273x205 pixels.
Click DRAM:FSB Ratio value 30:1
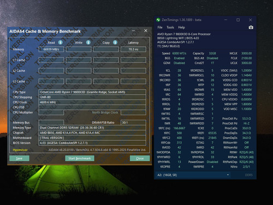(x=133, y=122)
